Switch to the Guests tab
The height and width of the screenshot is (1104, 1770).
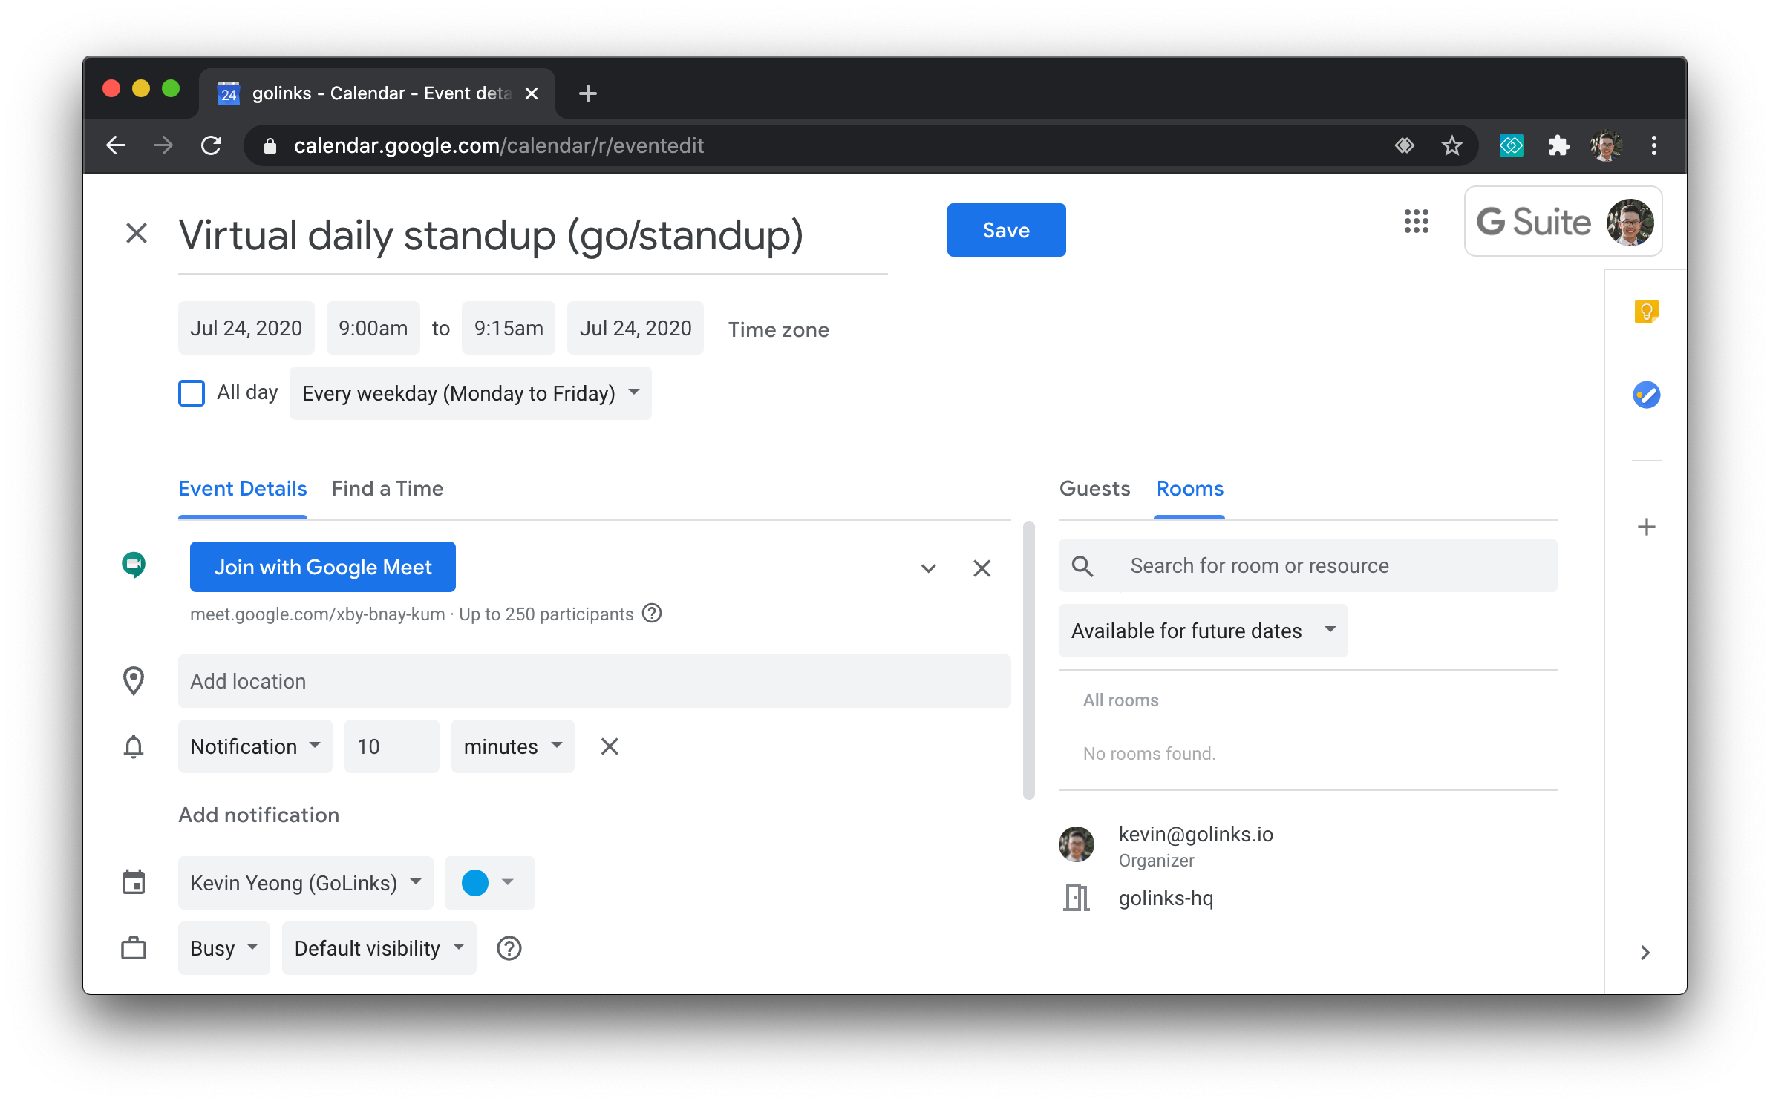[1094, 489]
